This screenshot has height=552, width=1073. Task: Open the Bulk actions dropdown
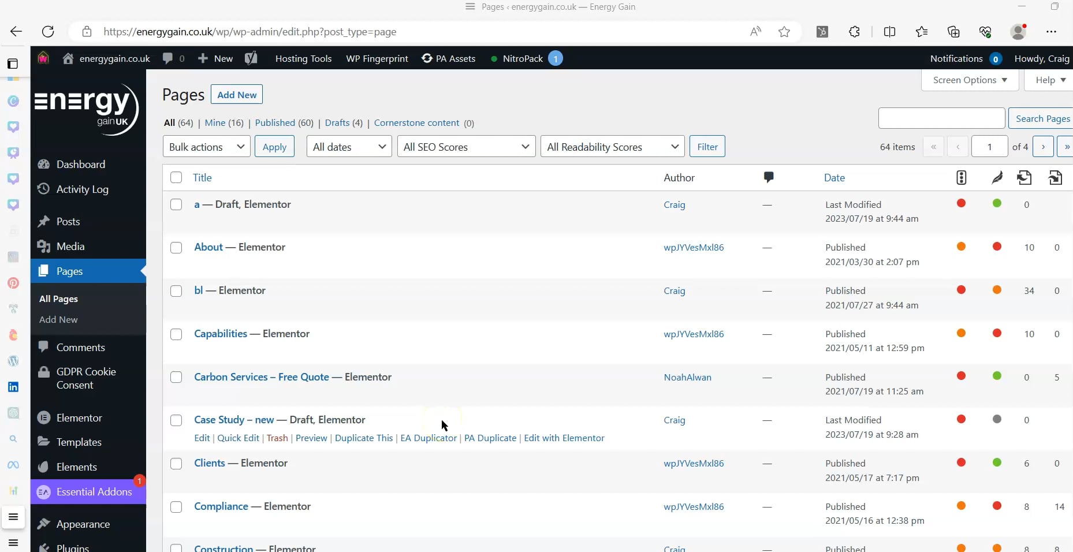[x=206, y=146]
